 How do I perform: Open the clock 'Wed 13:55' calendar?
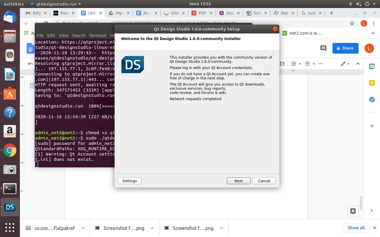[200, 4]
